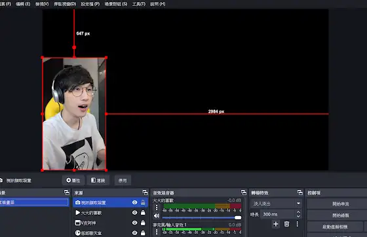Open the 屬性 properties gear button
This screenshot has width=367, height=237.
73,181
